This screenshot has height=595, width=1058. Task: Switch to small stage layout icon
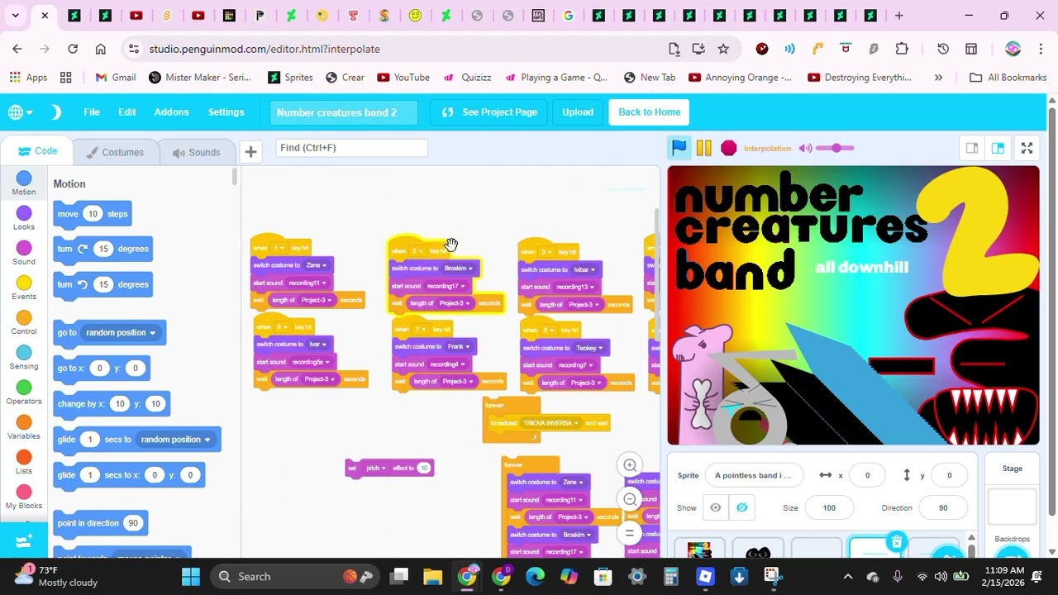(972, 148)
